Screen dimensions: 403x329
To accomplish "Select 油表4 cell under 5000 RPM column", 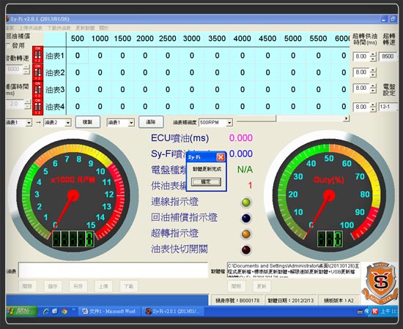I will point(293,107).
